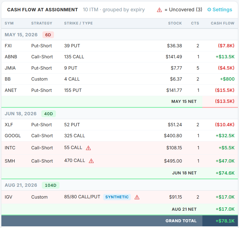Screen dimensions: 239x228
Task: Click the $400.80 stock price
Action: pos(173,136)
